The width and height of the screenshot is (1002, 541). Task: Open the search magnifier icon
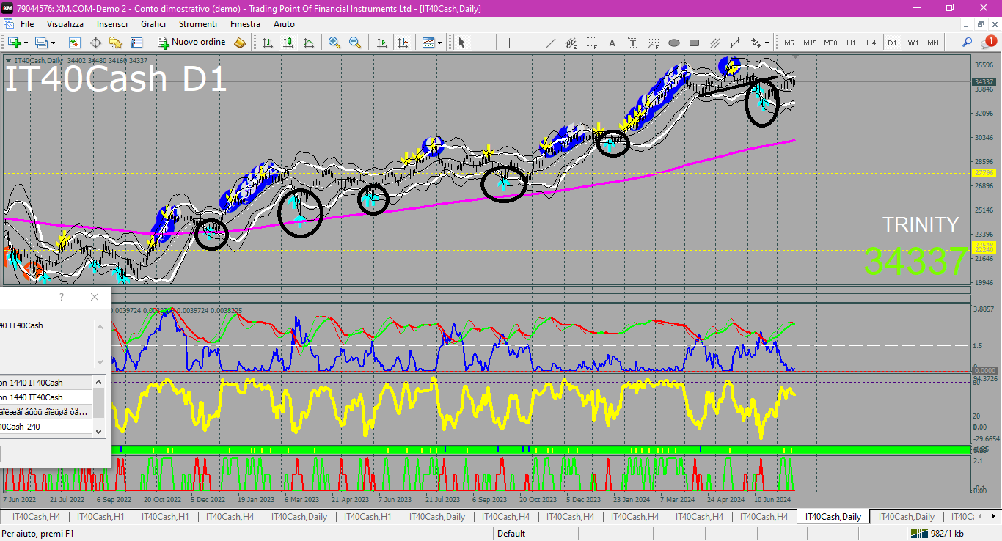(x=968, y=43)
